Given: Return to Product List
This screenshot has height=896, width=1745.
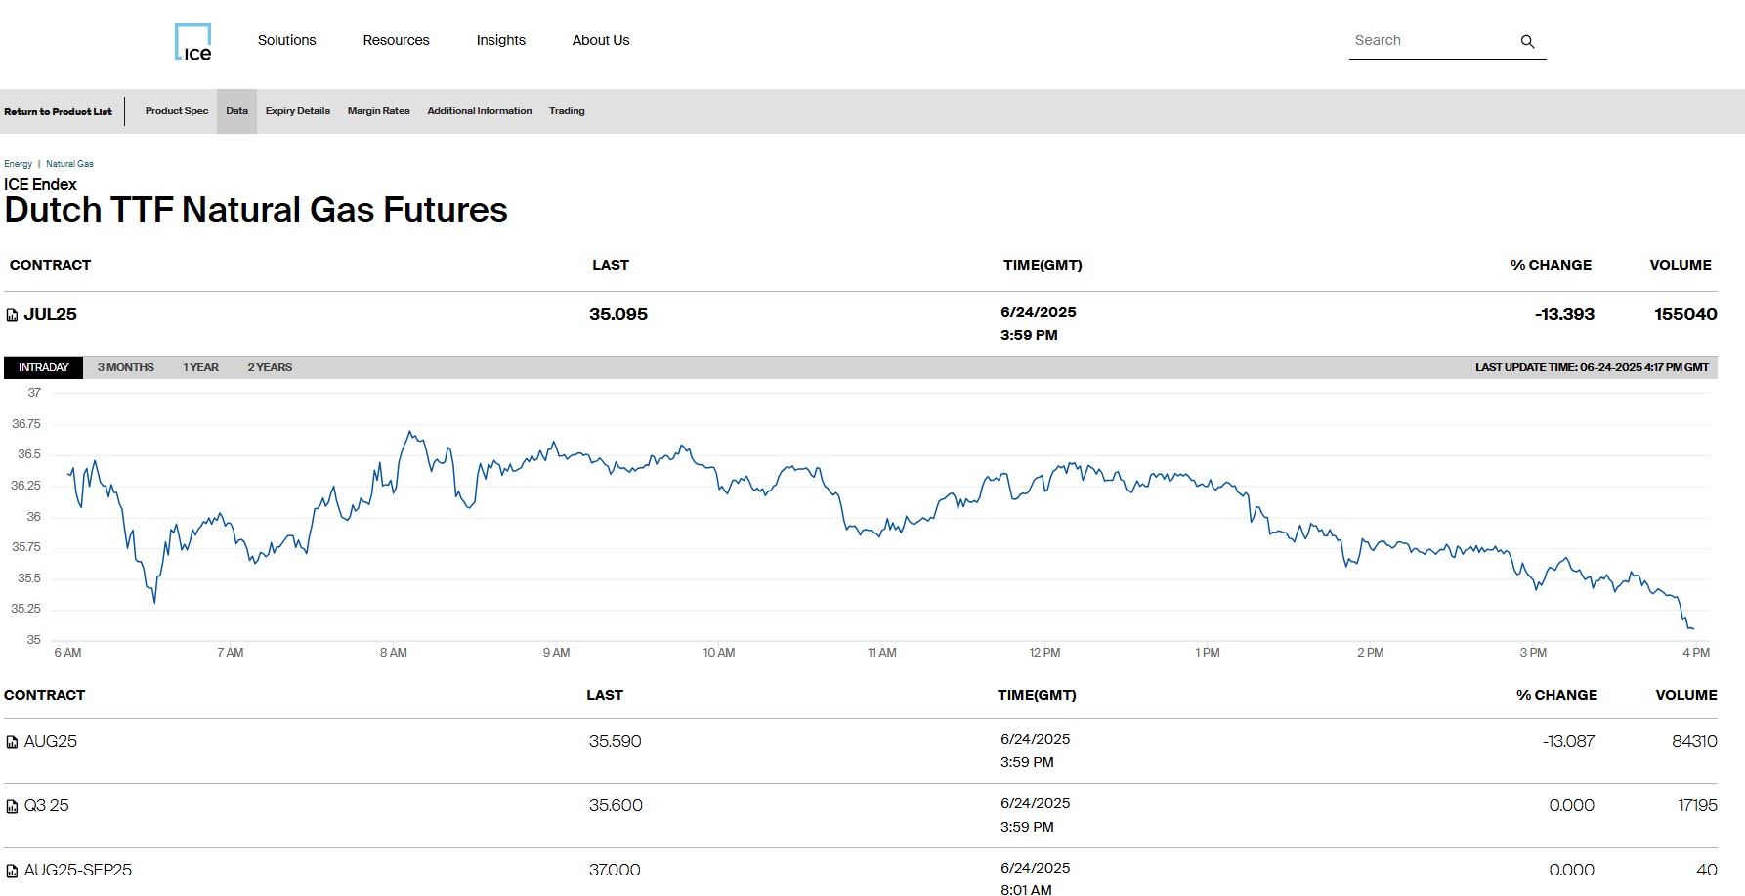Looking at the screenshot, I should point(58,111).
